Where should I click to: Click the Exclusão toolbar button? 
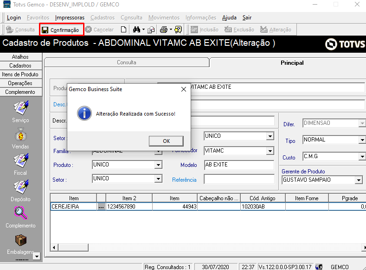(x=239, y=30)
